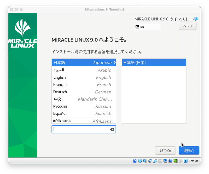
Task: Select Arabic in the language list
Action: [84, 70]
